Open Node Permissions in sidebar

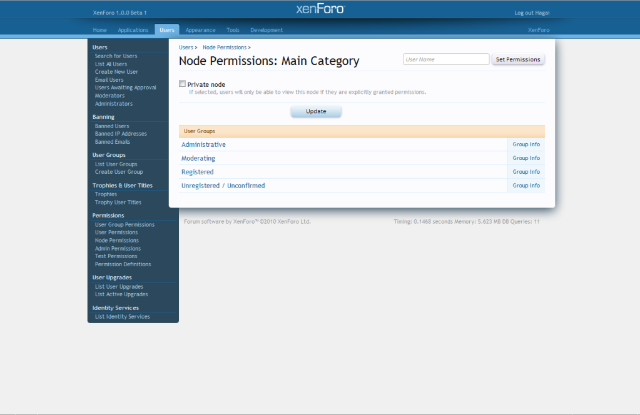pos(117,241)
